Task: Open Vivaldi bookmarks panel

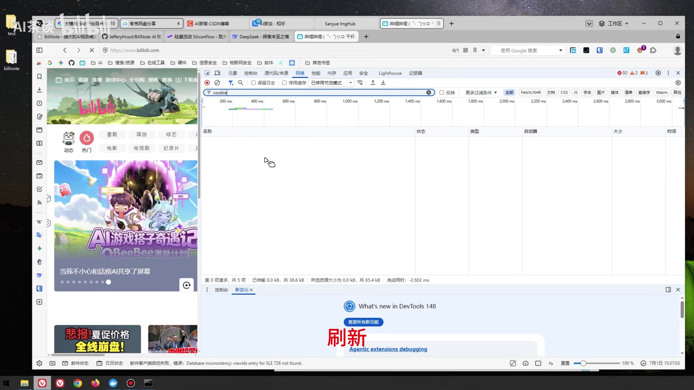Action: [x=39, y=77]
